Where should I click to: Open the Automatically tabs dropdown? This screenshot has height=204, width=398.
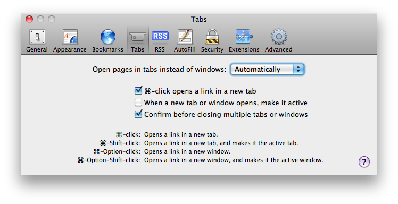pos(267,69)
